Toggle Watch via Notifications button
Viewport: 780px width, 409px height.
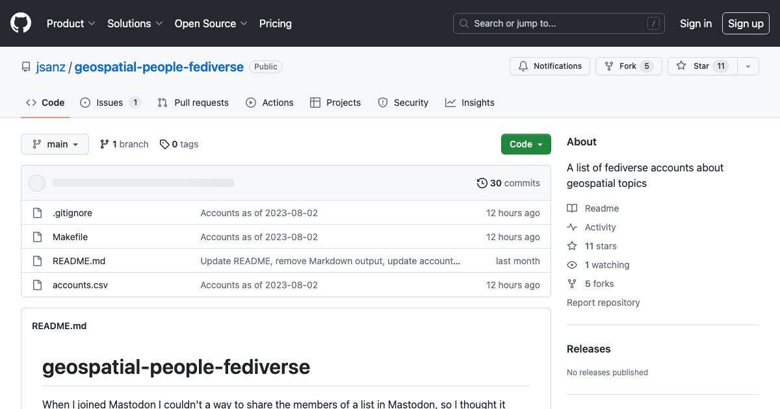click(x=549, y=66)
